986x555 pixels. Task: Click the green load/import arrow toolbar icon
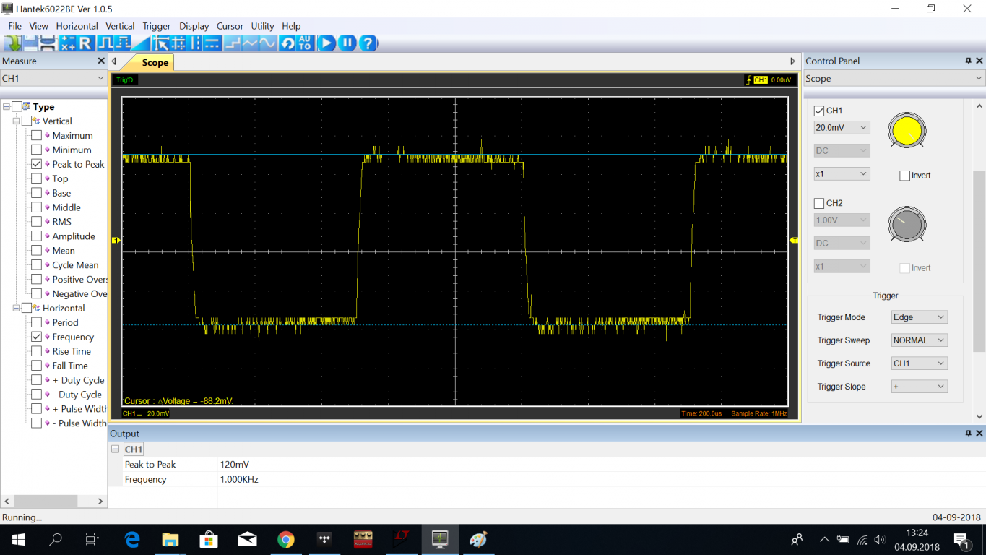[12, 43]
